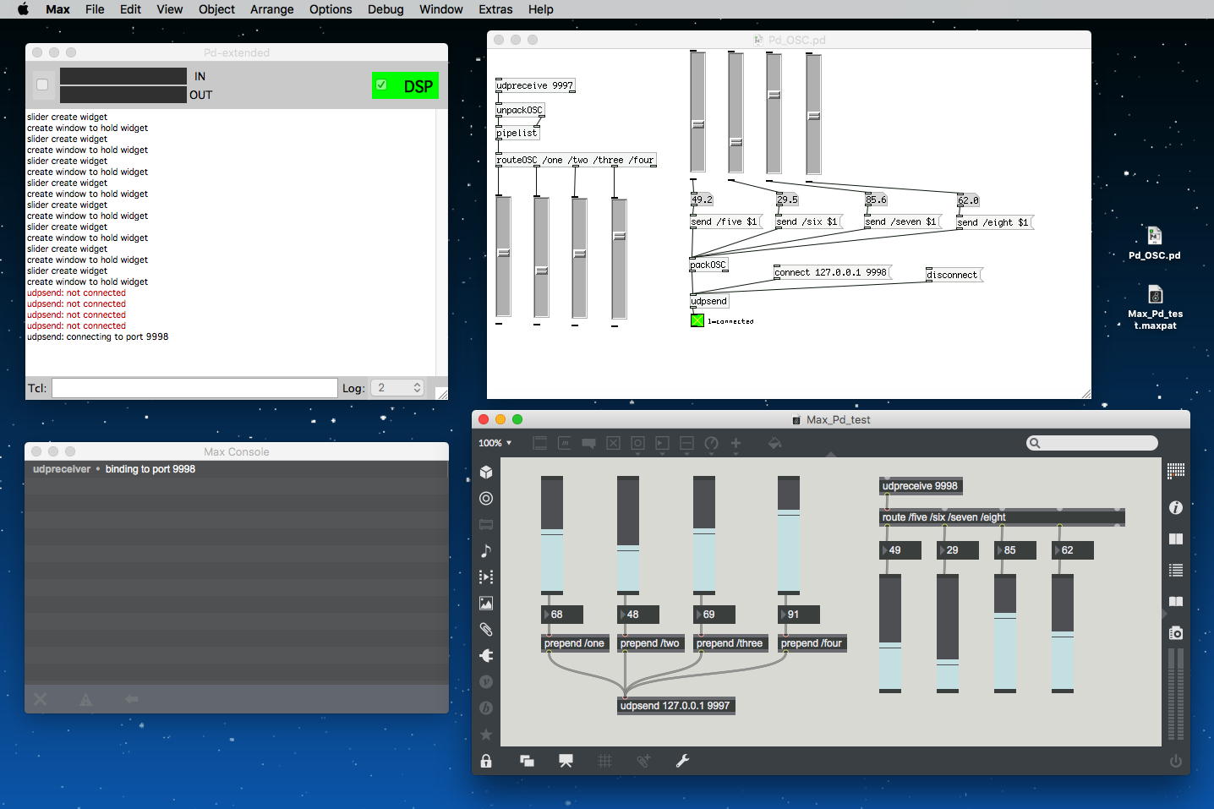This screenshot has height=809, width=1214.
Task: Open the Apple menu
Action: [24, 9]
